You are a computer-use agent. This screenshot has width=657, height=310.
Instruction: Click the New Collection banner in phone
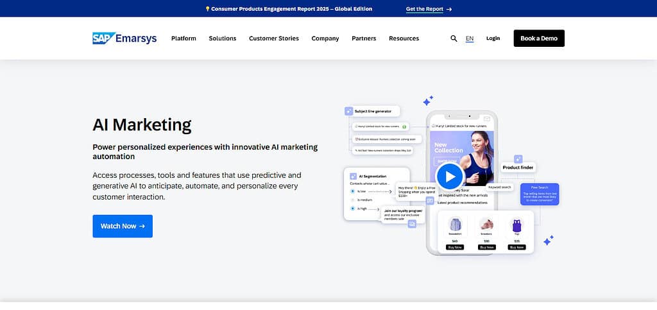[x=461, y=158]
